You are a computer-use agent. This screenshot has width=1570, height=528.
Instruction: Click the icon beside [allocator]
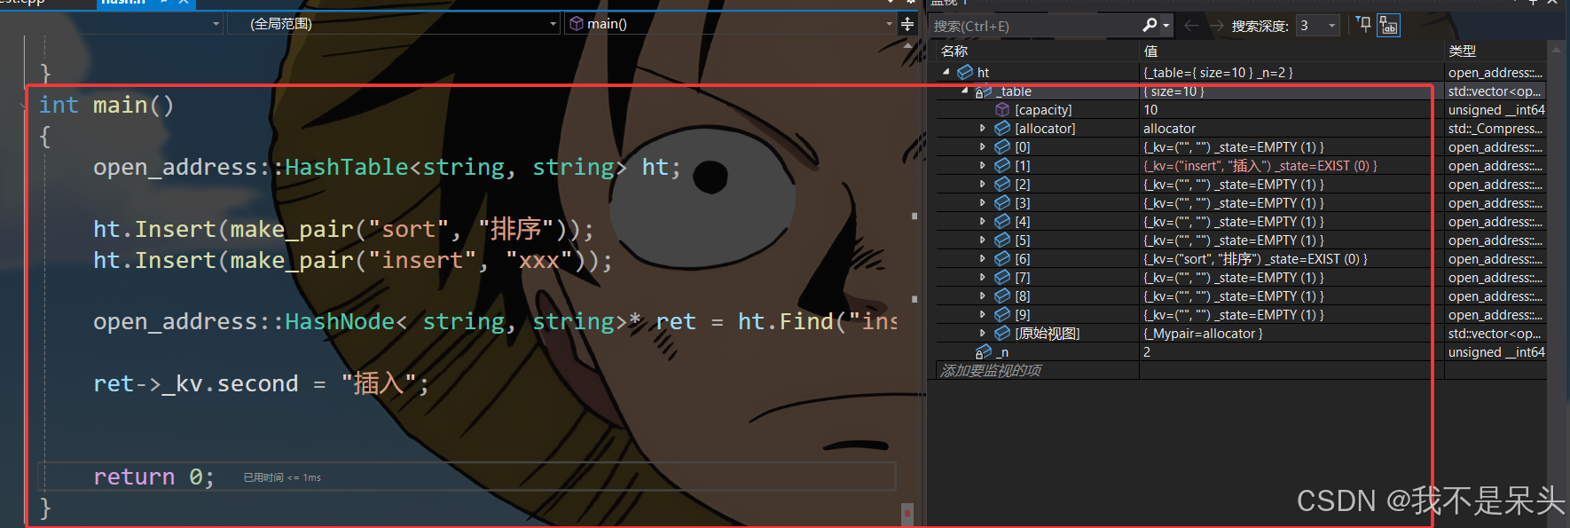coord(1002,129)
